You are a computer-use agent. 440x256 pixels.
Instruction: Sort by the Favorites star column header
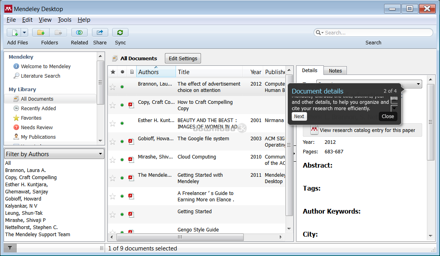point(113,72)
